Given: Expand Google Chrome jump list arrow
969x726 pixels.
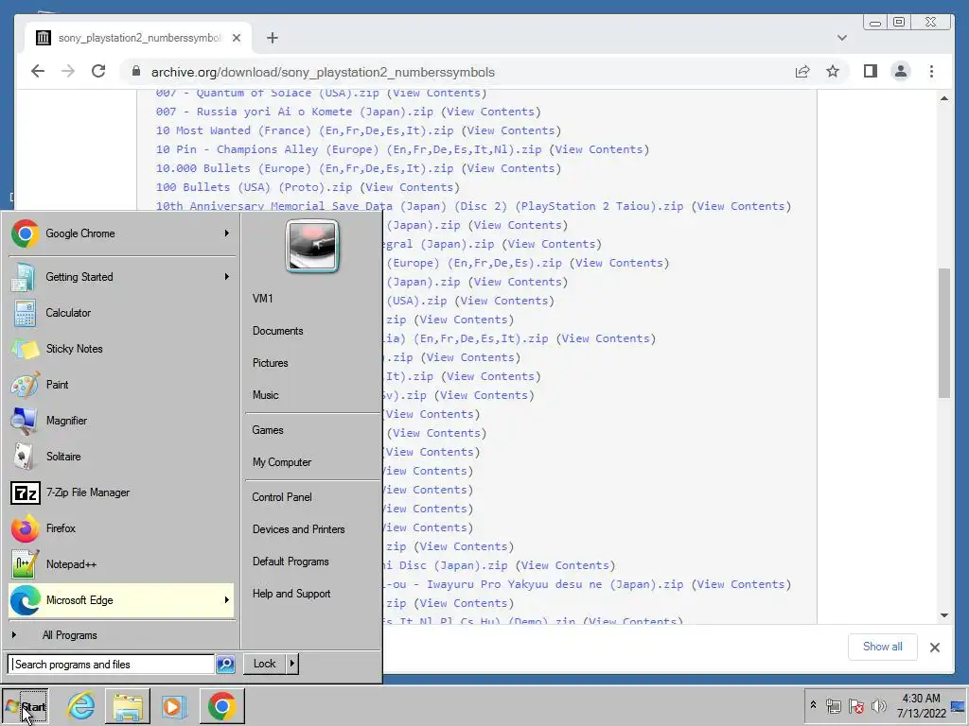Looking at the screenshot, I should (x=227, y=233).
